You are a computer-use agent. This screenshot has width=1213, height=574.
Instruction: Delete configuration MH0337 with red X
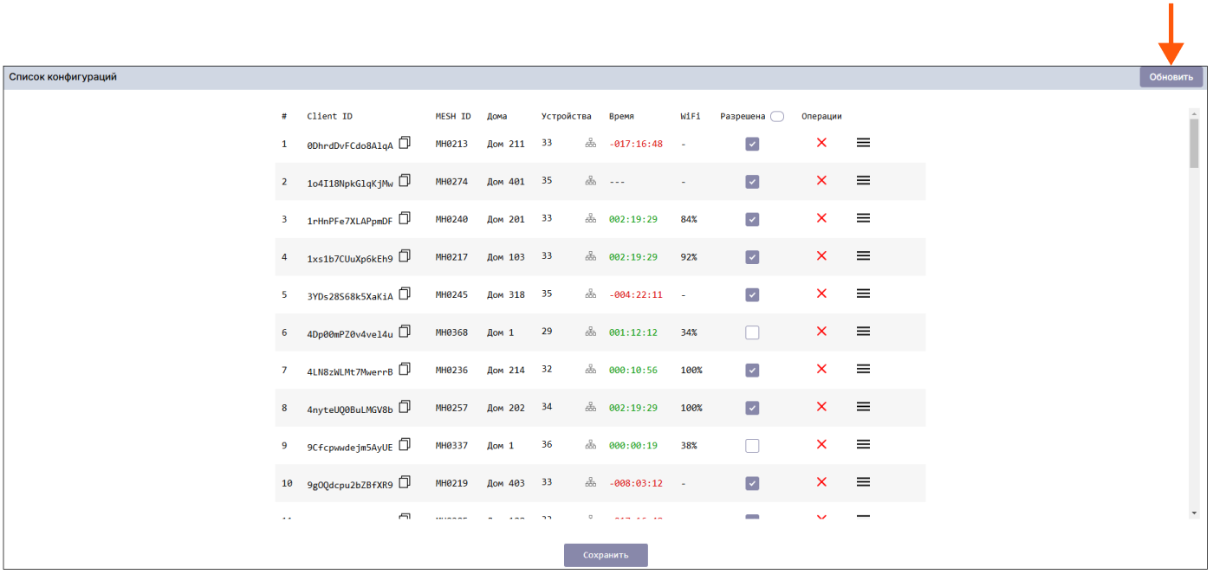[821, 444]
